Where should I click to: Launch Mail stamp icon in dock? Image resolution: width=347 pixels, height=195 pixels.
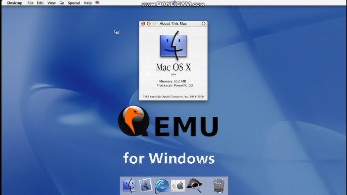coord(145,185)
